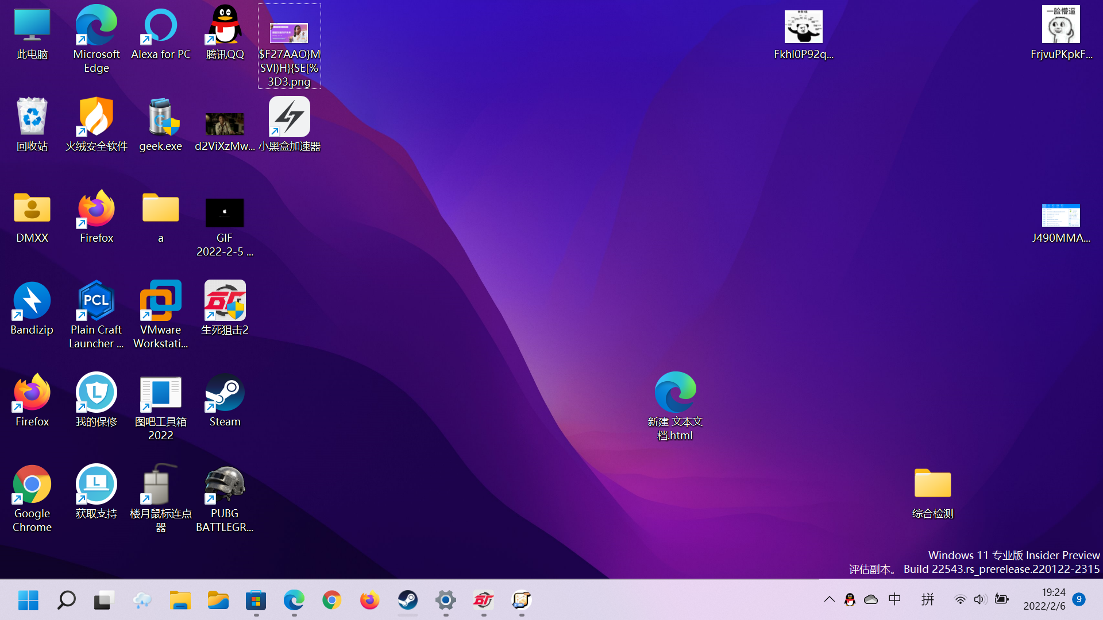Expand the hidden tray icons chevron

pos(829,600)
